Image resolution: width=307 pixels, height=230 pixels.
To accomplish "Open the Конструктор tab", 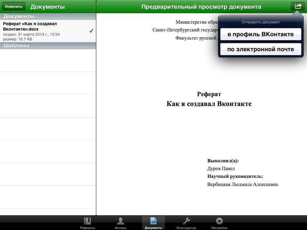I will pos(186,223).
